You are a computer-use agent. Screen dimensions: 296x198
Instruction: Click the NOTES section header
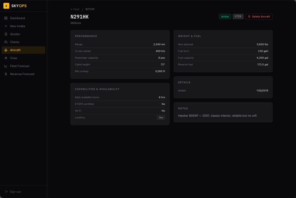pyautogui.click(x=183, y=108)
